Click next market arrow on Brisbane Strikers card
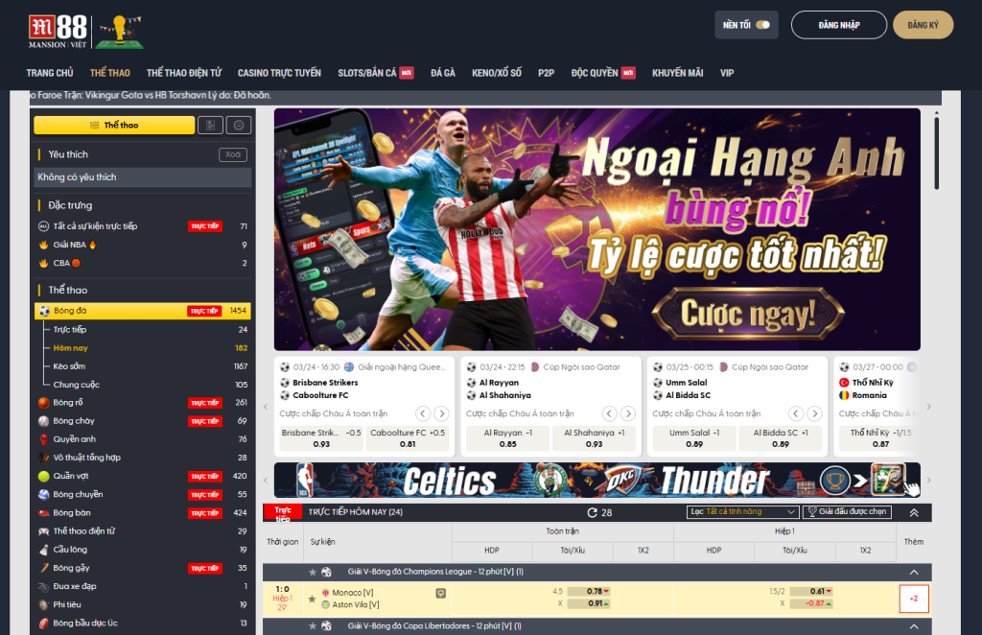This screenshot has height=635, width=982. click(x=441, y=413)
